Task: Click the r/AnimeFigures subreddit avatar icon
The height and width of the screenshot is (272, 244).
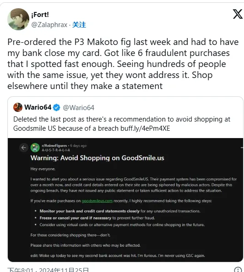Action: coord(35,148)
